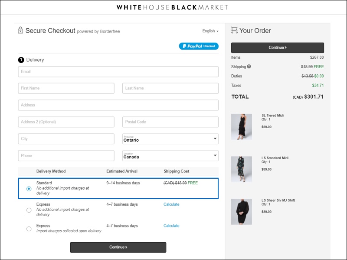Click the secure checkout lock icon
The width and height of the screenshot is (347, 260).
point(20,30)
